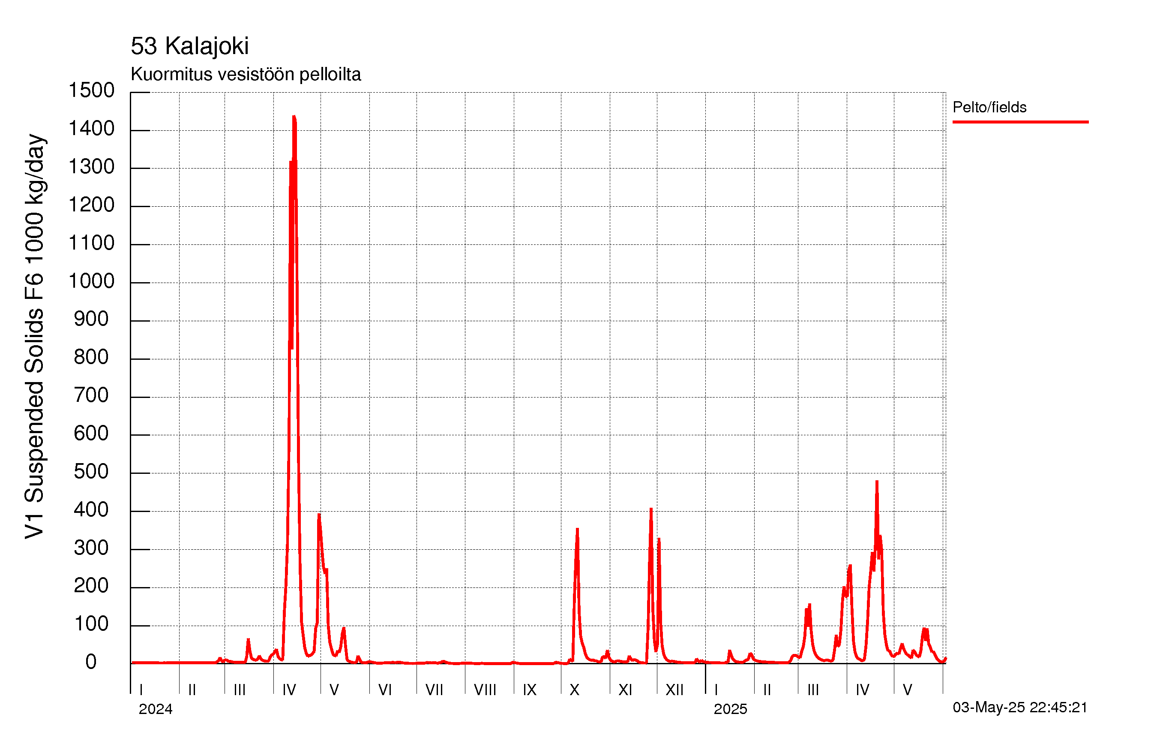Screen dimensions: 1157x729
Task: Click month label VII on the x-axis
Action: [435, 690]
